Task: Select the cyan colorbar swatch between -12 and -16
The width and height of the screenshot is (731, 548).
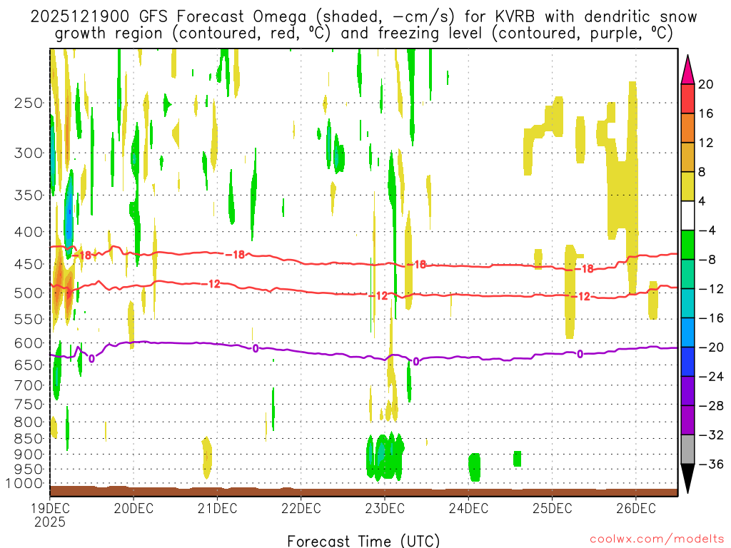Action: tap(687, 303)
